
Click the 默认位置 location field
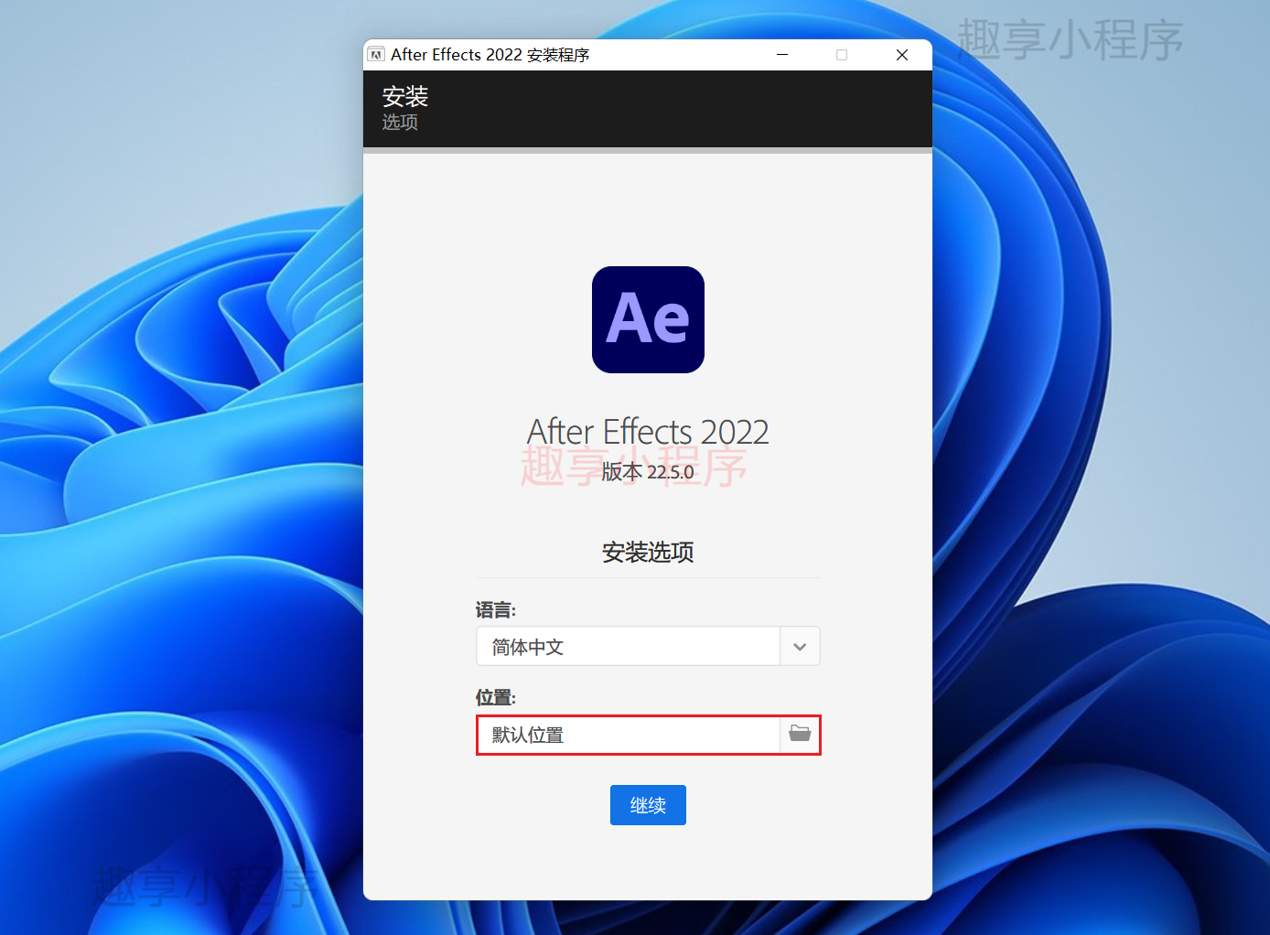tap(629, 735)
